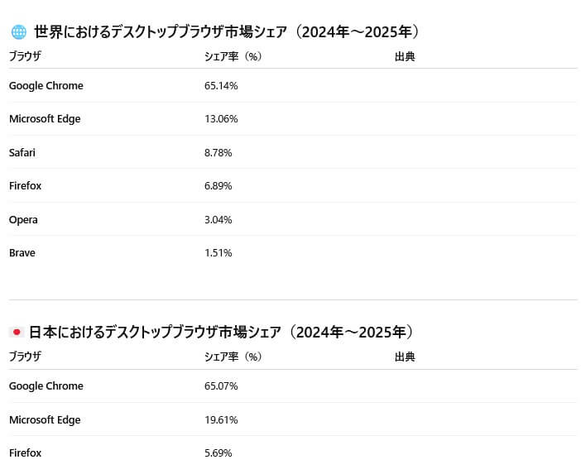Click the 1.51% share value
581x474 pixels.
[218, 253]
